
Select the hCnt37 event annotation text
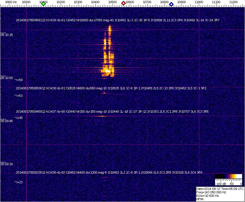pyautogui.click(x=112, y=111)
